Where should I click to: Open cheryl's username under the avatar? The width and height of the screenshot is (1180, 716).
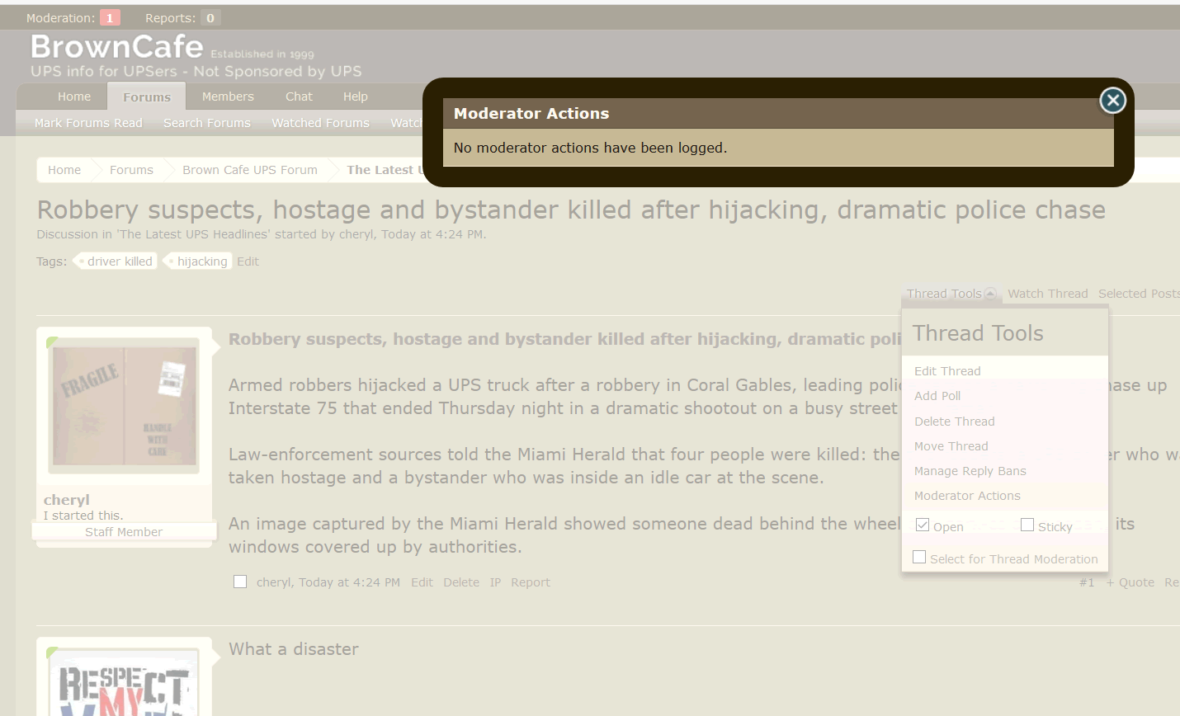[67, 500]
